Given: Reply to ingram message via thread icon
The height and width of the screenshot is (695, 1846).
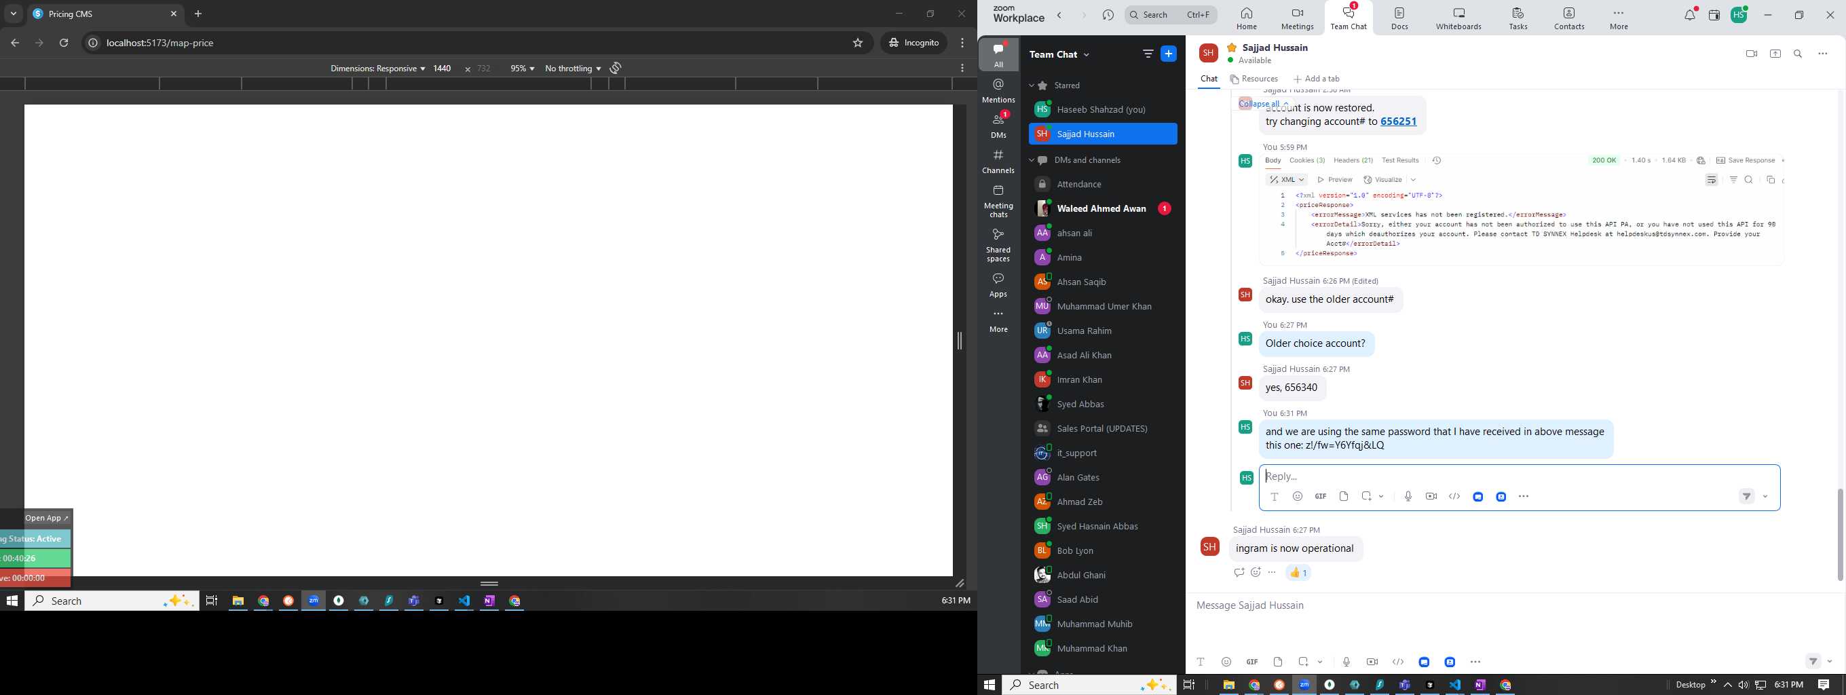Looking at the screenshot, I should 1239,572.
